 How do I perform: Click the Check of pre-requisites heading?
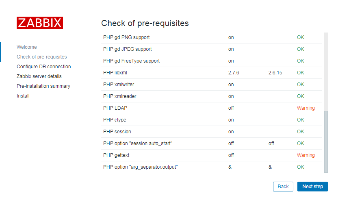pos(145,23)
